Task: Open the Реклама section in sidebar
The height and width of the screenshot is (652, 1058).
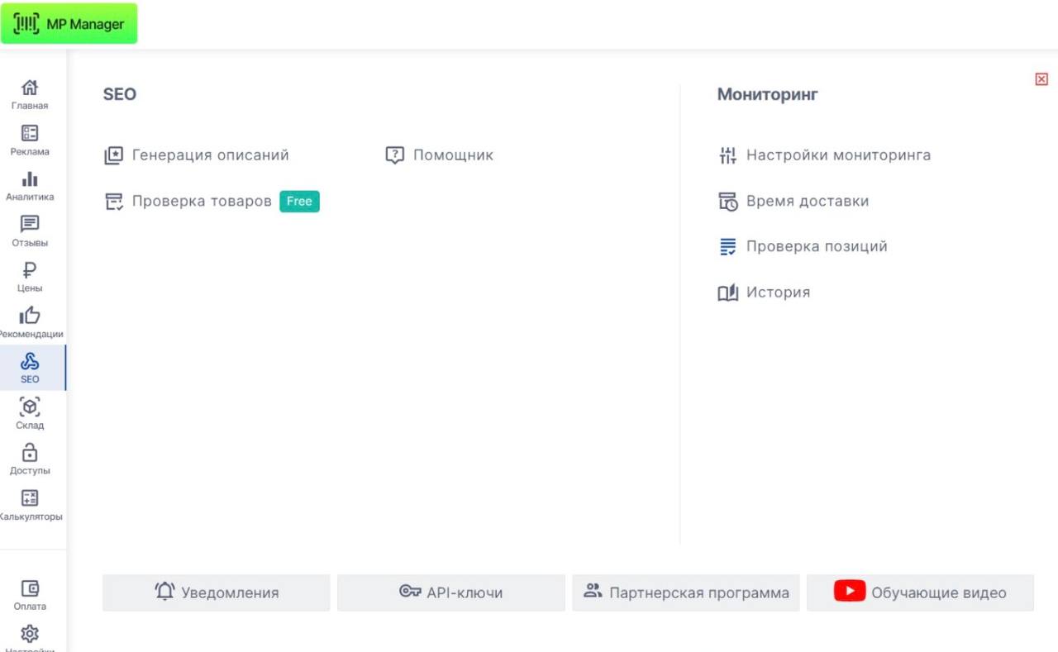Action: [30, 134]
